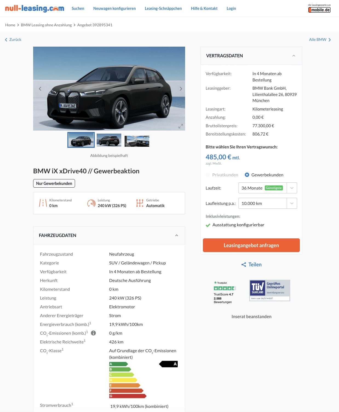The height and width of the screenshot is (412, 339).
Task: Open the TÜV Saarland certificate badge
Action: (270, 290)
